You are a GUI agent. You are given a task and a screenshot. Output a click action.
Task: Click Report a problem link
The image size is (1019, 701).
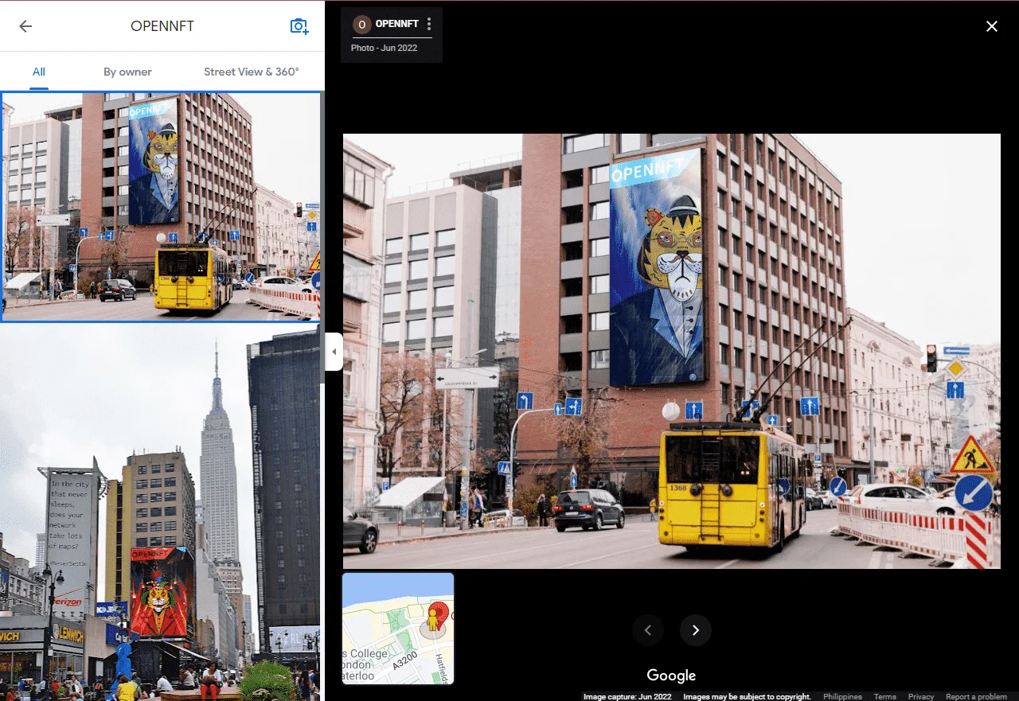(976, 696)
